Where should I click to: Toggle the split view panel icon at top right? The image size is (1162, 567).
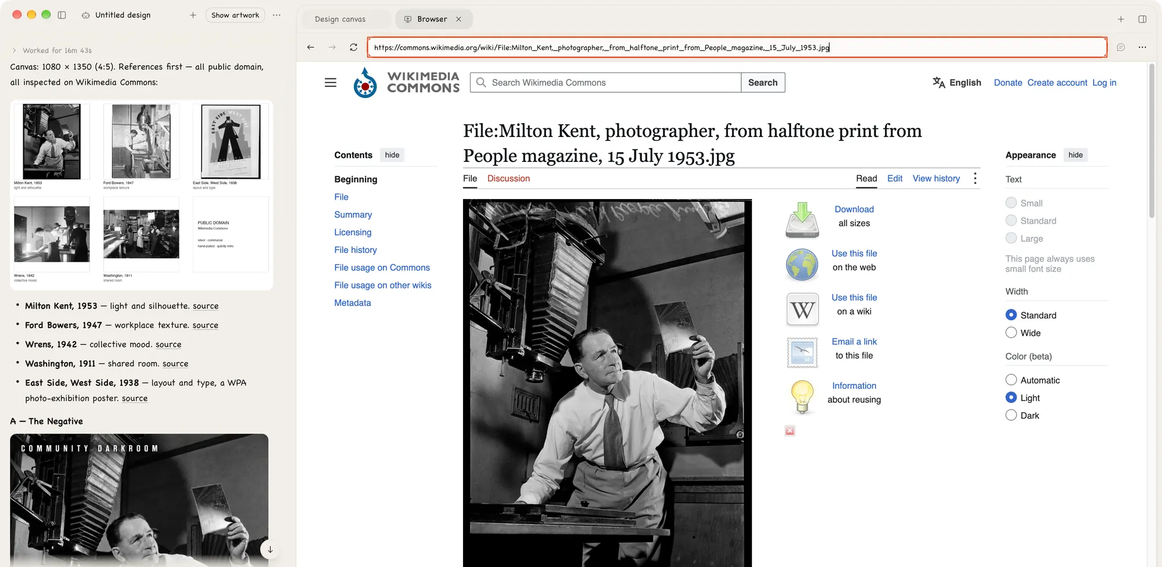pyautogui.click(x=1142, y=19)
